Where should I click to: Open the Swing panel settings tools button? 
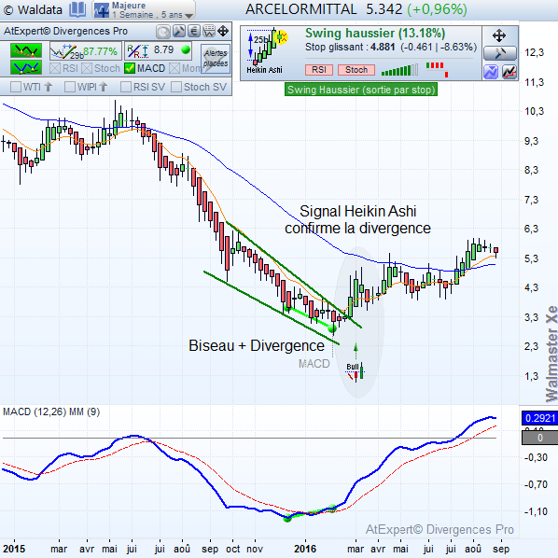pyautogui.click(x=499, y=53)
